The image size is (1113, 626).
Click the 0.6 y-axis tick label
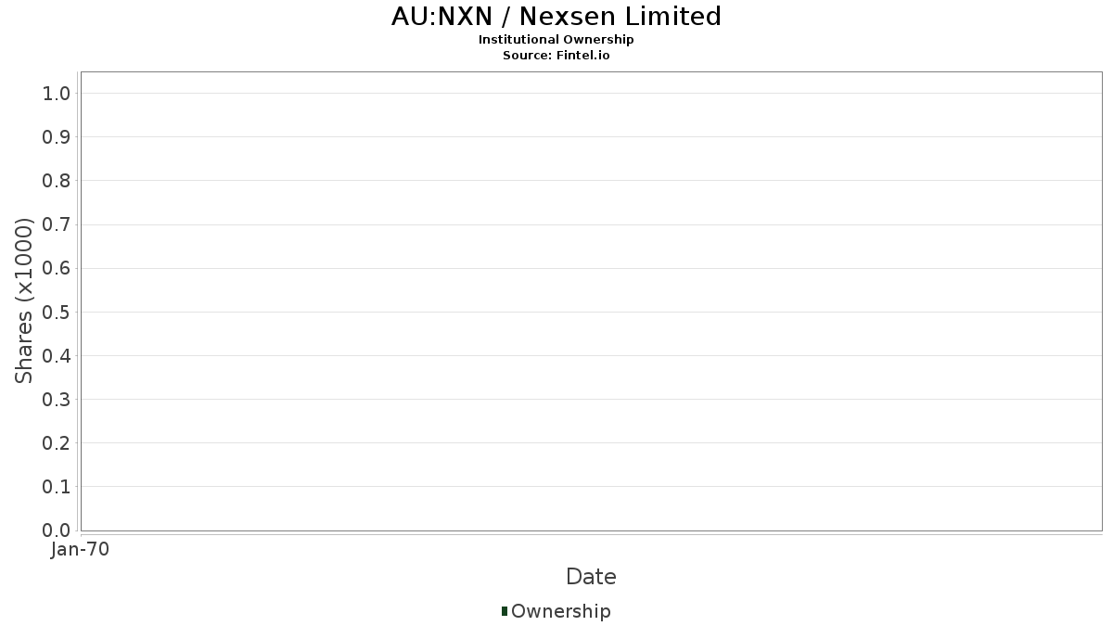[x=57, y=268]
